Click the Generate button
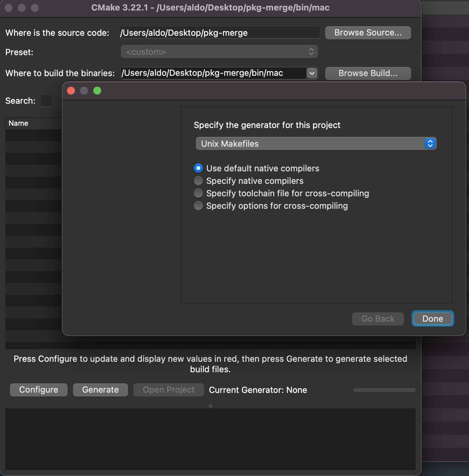 (x=100, y=390)
